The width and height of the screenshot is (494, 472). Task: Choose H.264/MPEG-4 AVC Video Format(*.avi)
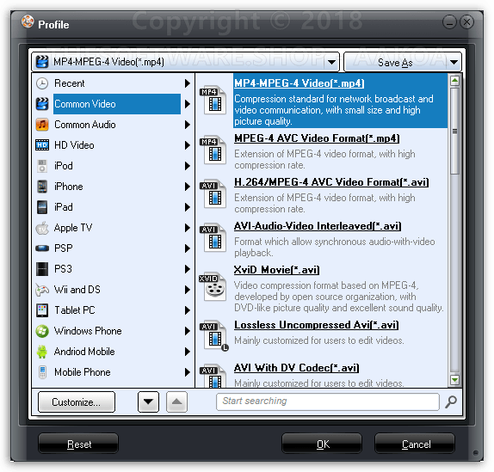tap(331, 182)
